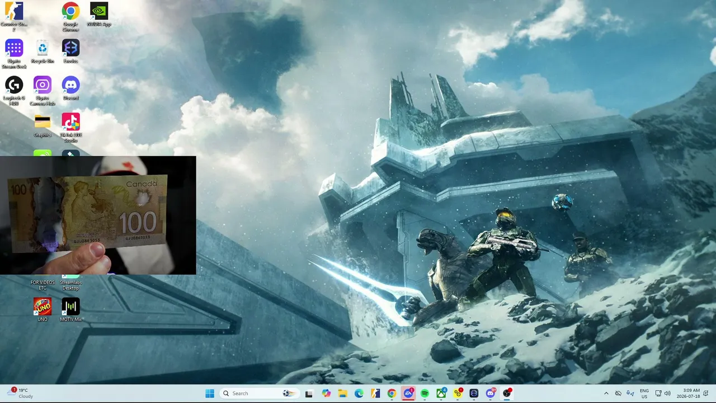
Task: Select the TikTok LIVE Studio shortcut
Action: pyautogui.click(x=70, y=128)
